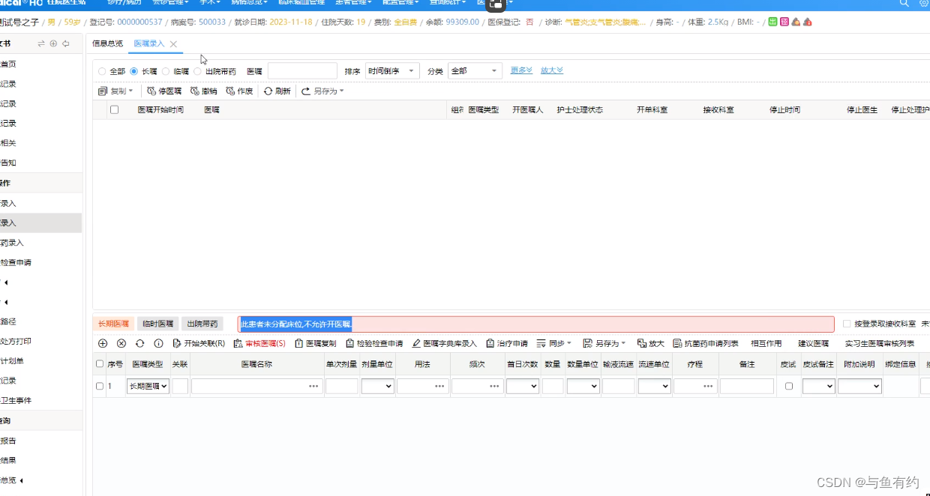Screen dimensions: 930x496
Task: Select the 停医嘱 (stop order) toolbar icon
Action: (x=164, y=91)
